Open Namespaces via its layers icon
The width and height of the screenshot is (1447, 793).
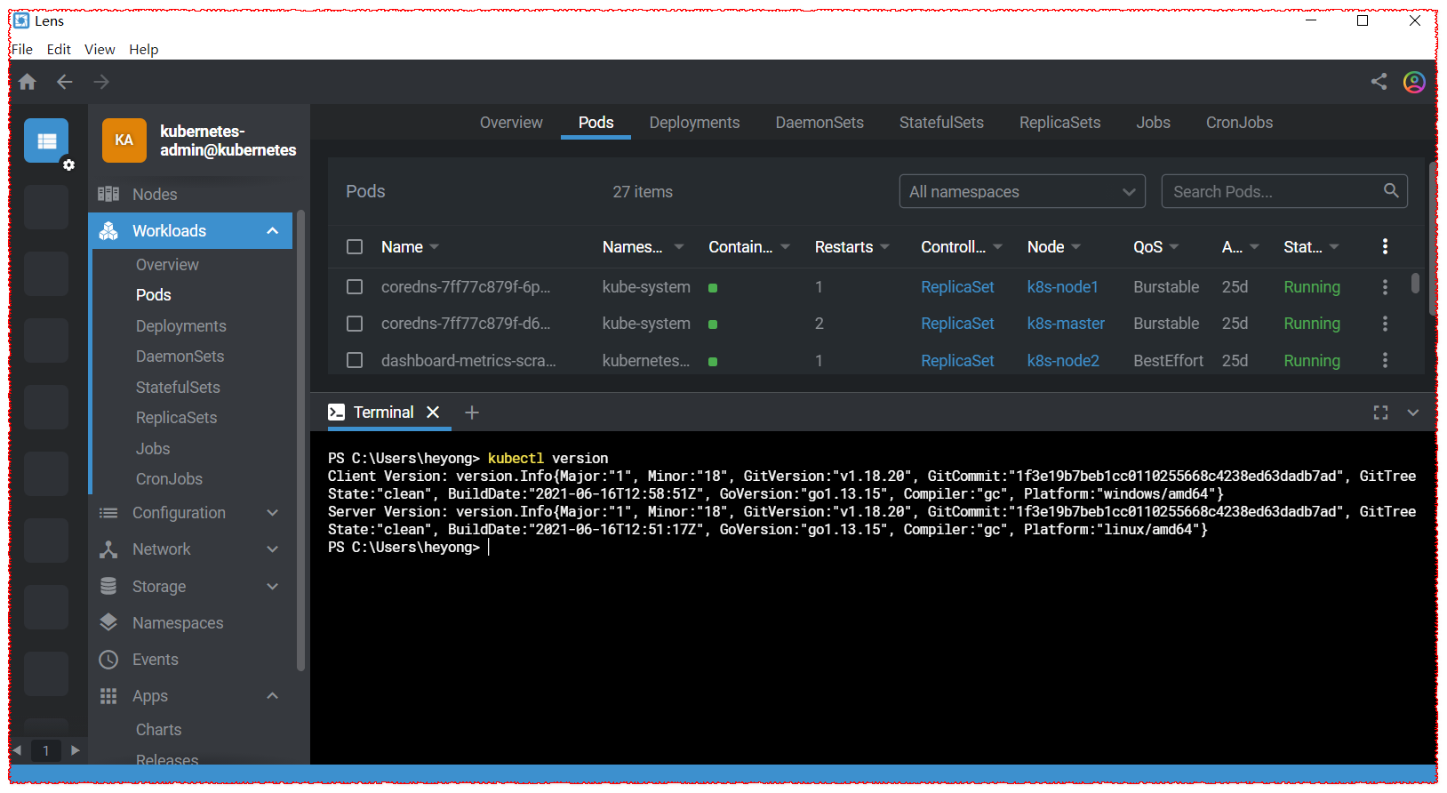pos(108,623)
